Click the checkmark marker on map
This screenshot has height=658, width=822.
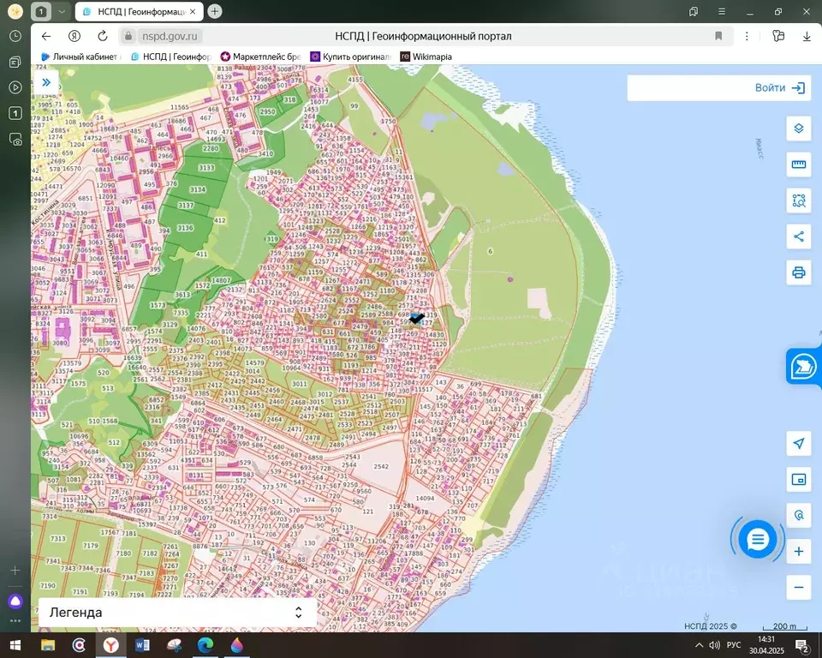(x=417, y=318)
